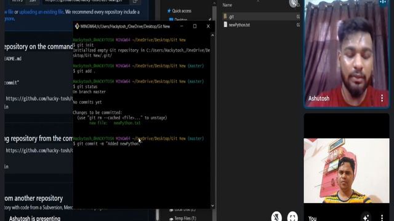The width and height of the screenshot is (394, 221).
Task: Select Desktop in the Explorer navigation pane
Action: point(180,20)
